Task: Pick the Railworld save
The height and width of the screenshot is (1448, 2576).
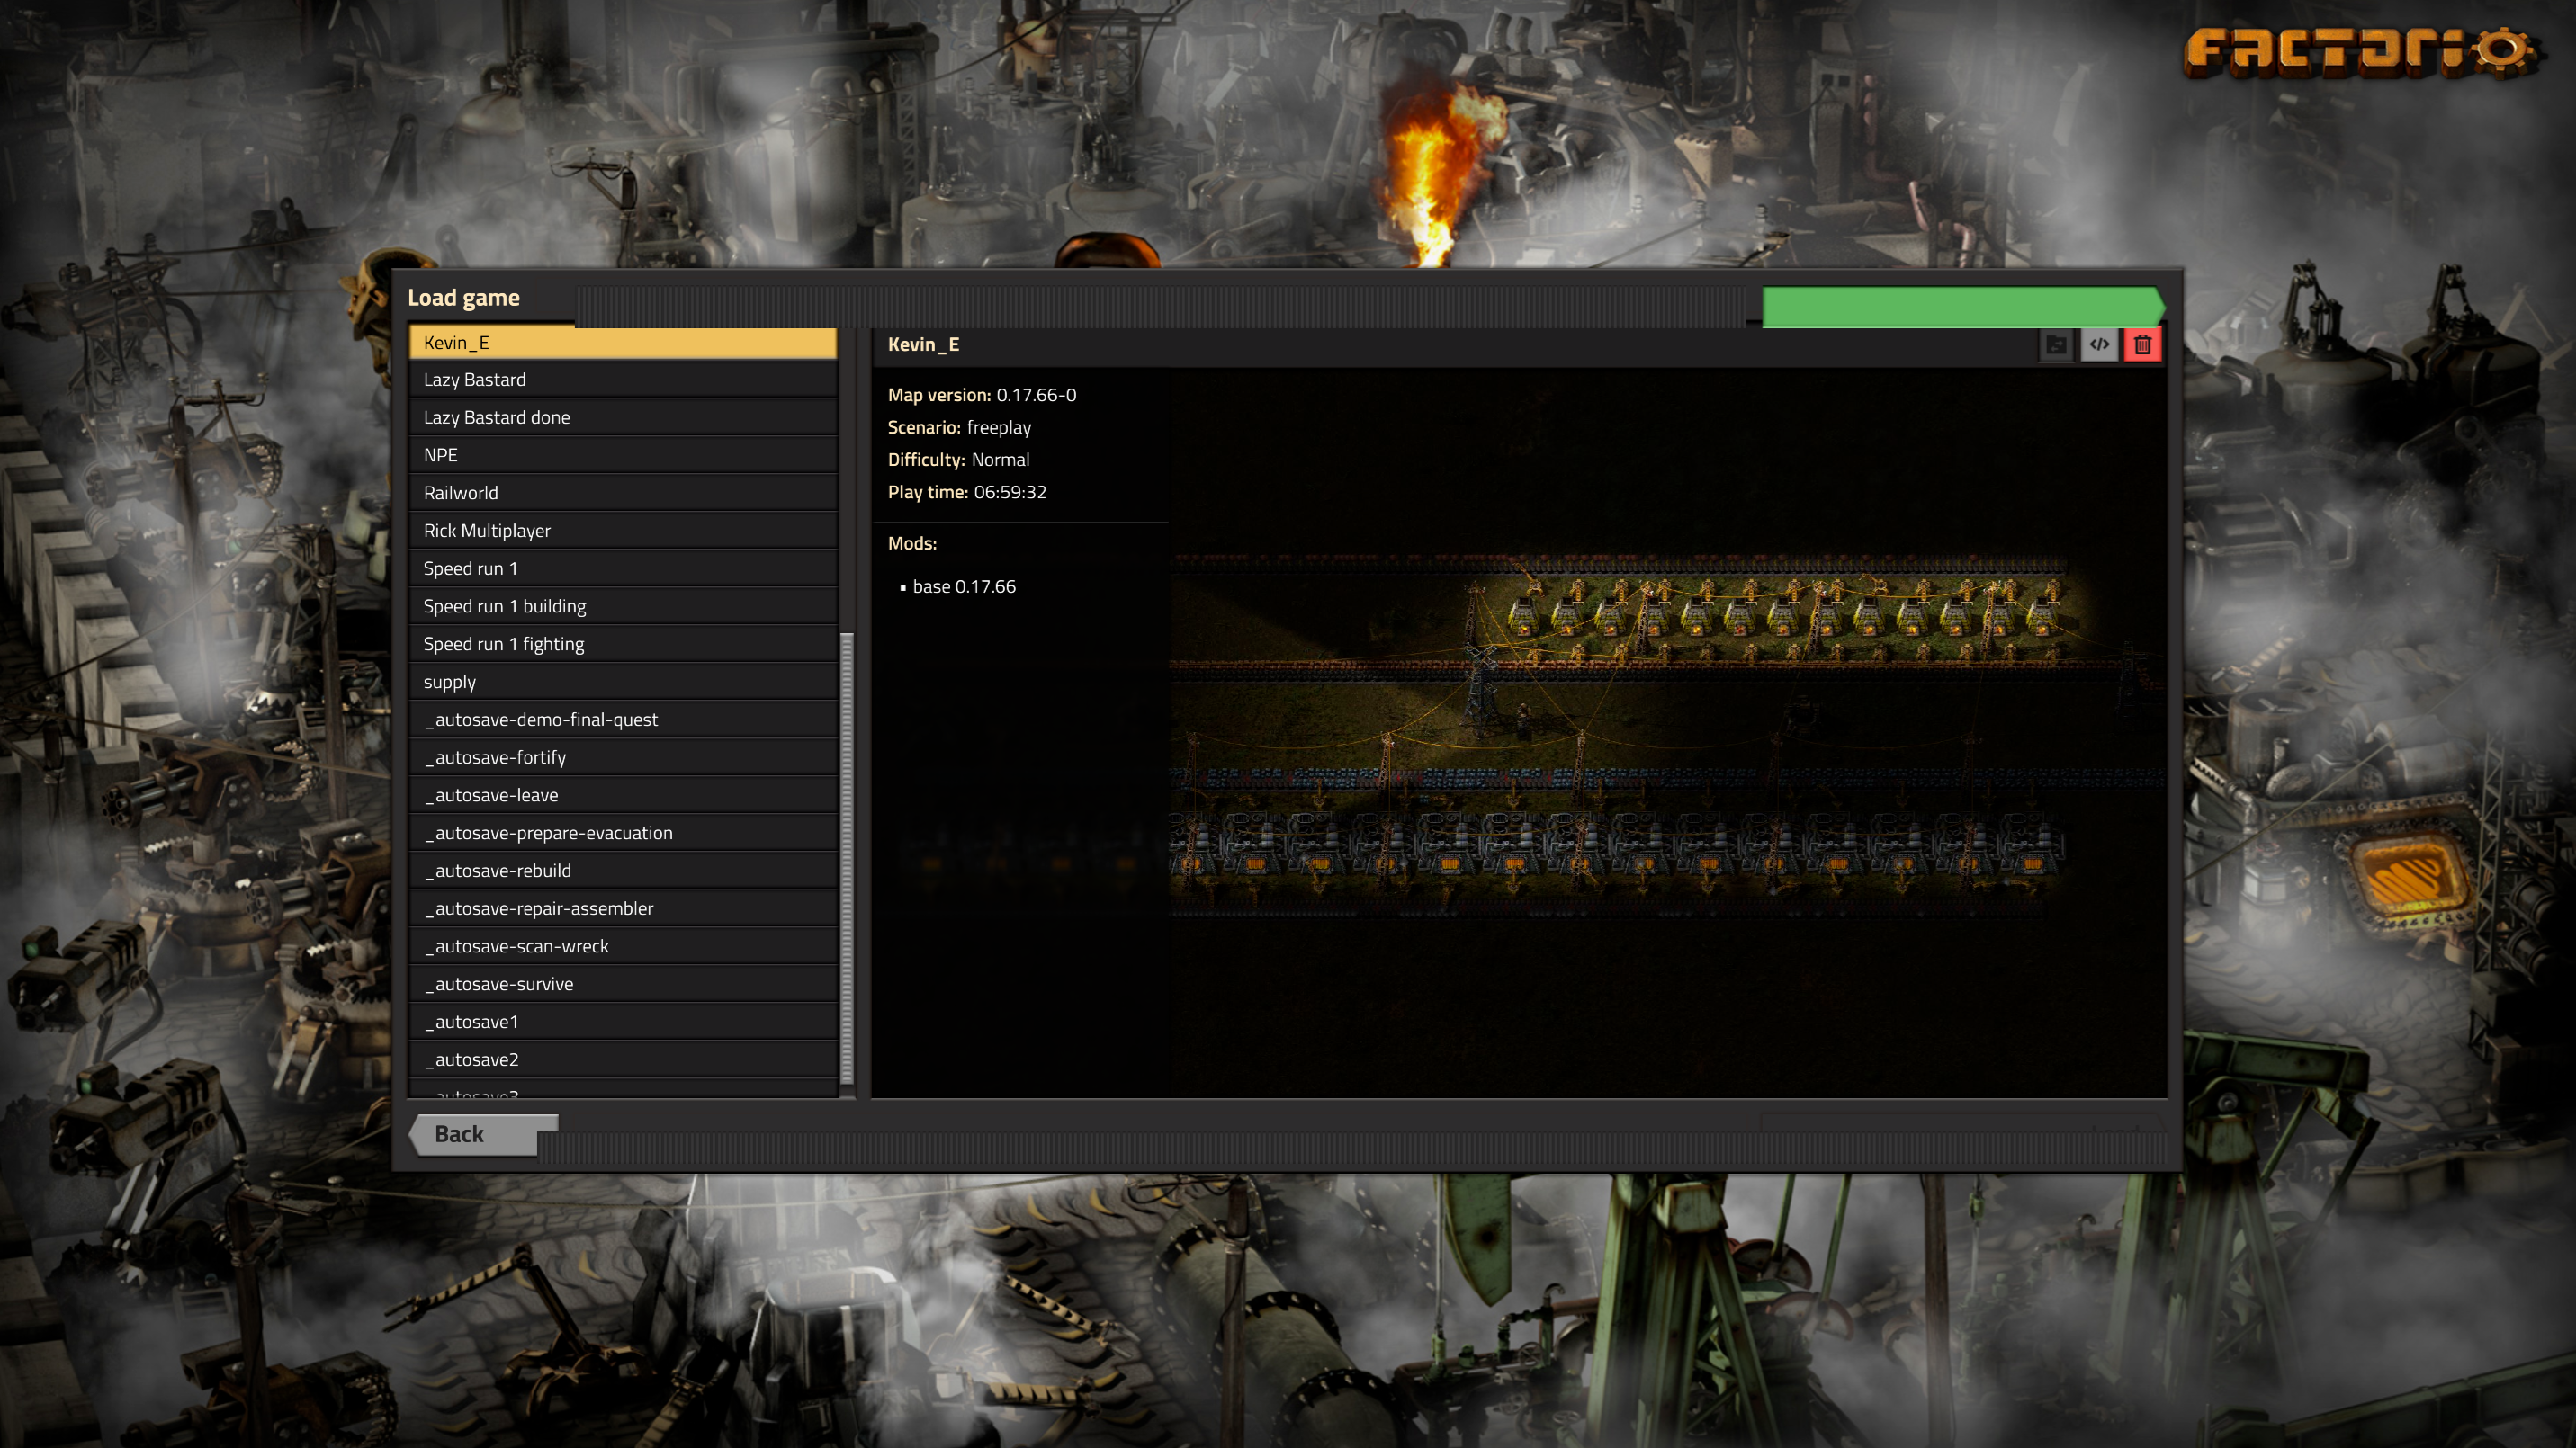Action: coord(623,493)
